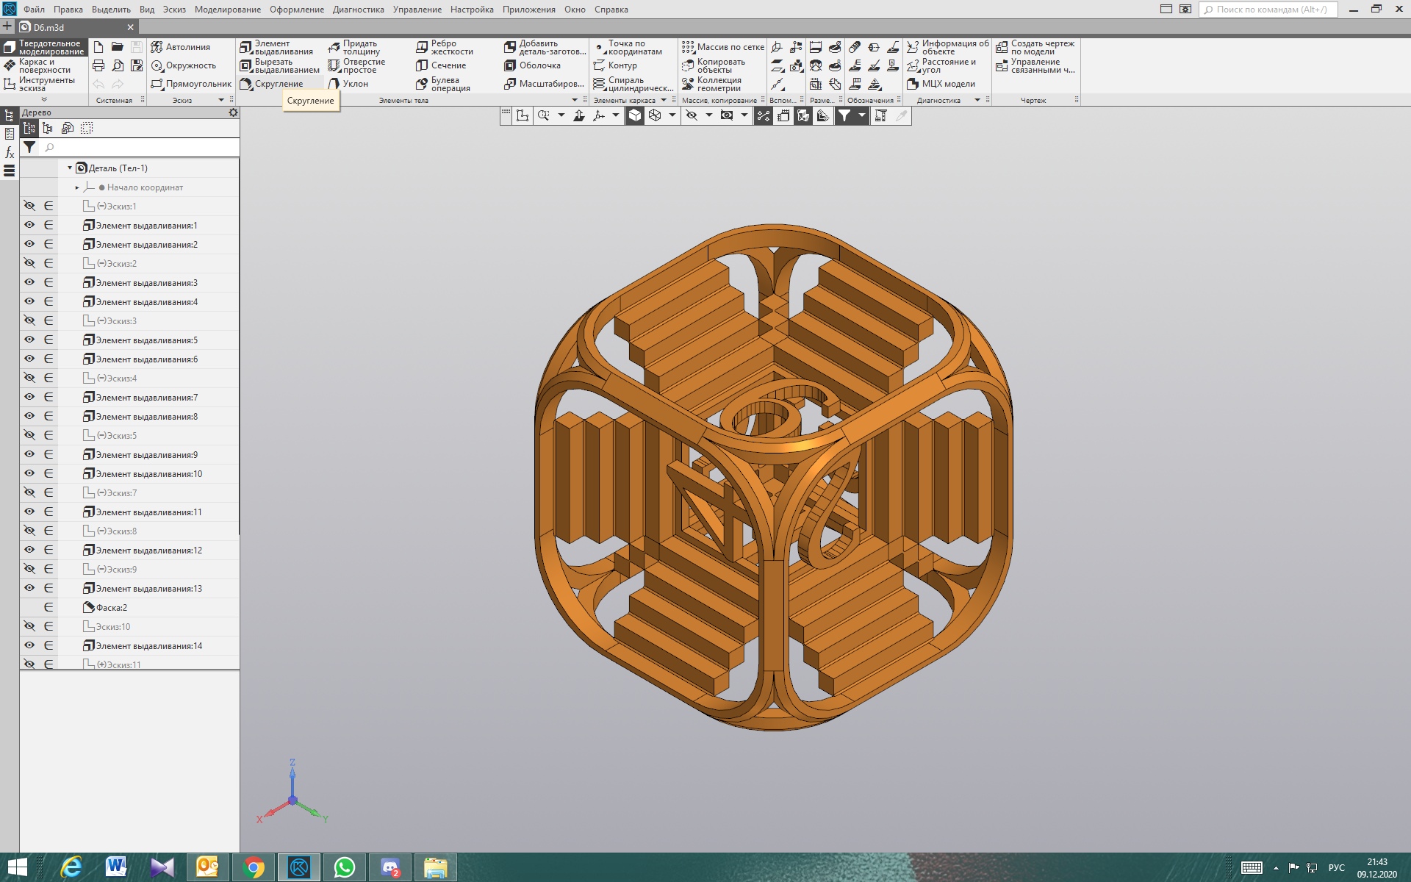Select the Окружность circle tool
Viewport: 1411px width, 882px height.
point(184,65)
